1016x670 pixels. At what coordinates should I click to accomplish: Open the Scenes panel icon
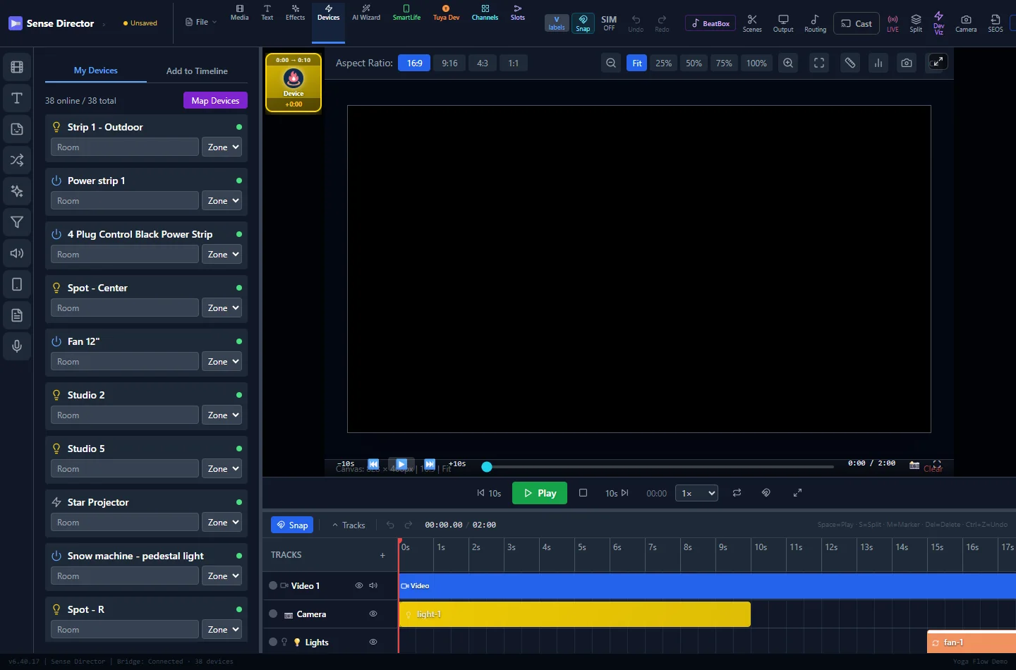coord(752,23)
